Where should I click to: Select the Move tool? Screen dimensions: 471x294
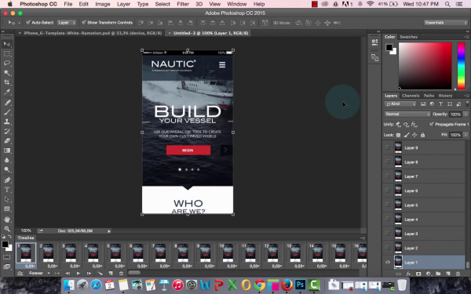tap(7, 44)
